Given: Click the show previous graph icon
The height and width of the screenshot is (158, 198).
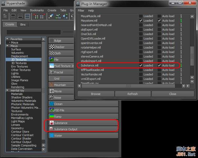Looking at the screenshot, I should tap(36, 16).
